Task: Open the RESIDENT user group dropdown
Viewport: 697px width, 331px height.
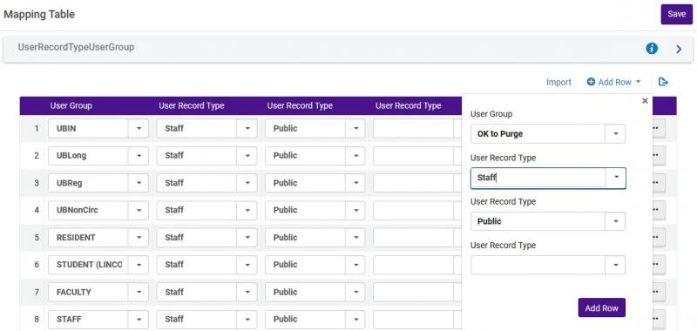Action: coord(139,238)
